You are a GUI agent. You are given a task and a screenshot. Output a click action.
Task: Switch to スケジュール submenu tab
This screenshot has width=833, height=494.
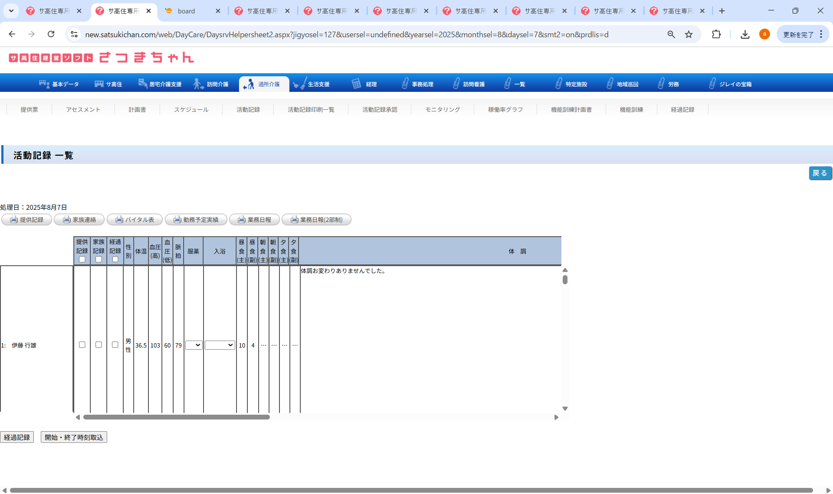[191, 110]
